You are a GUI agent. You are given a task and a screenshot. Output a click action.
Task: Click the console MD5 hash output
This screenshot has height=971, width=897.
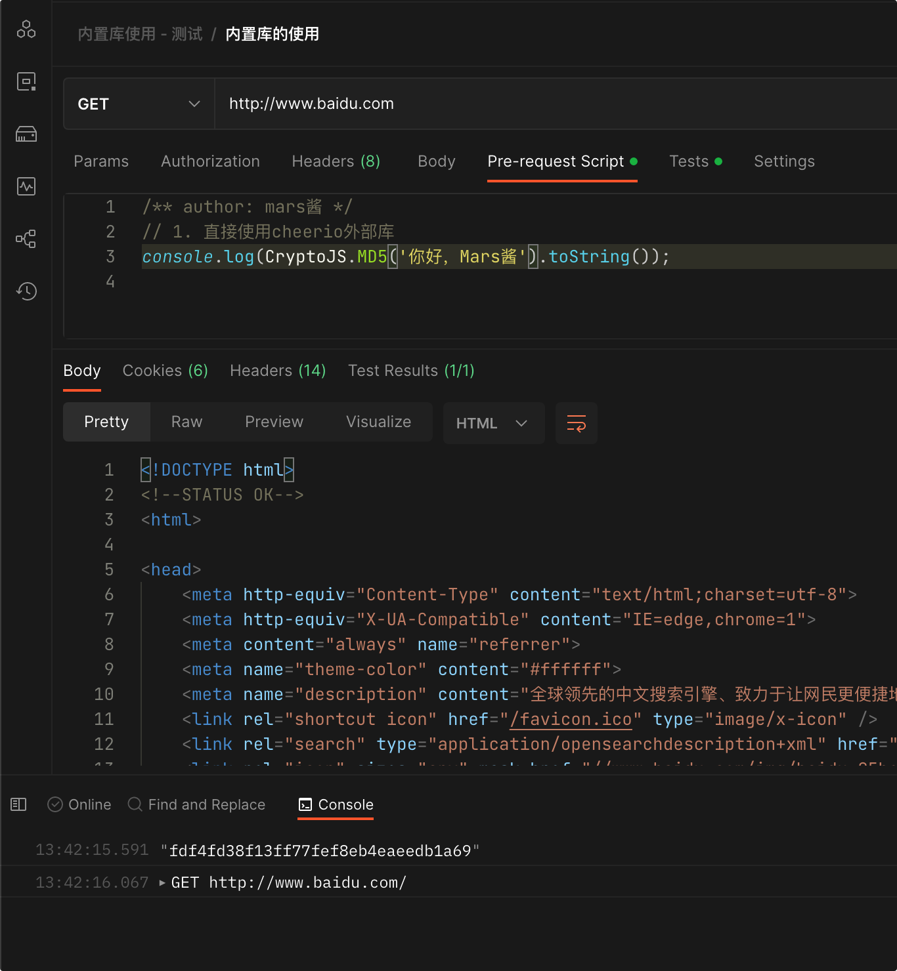pos(320,851)
